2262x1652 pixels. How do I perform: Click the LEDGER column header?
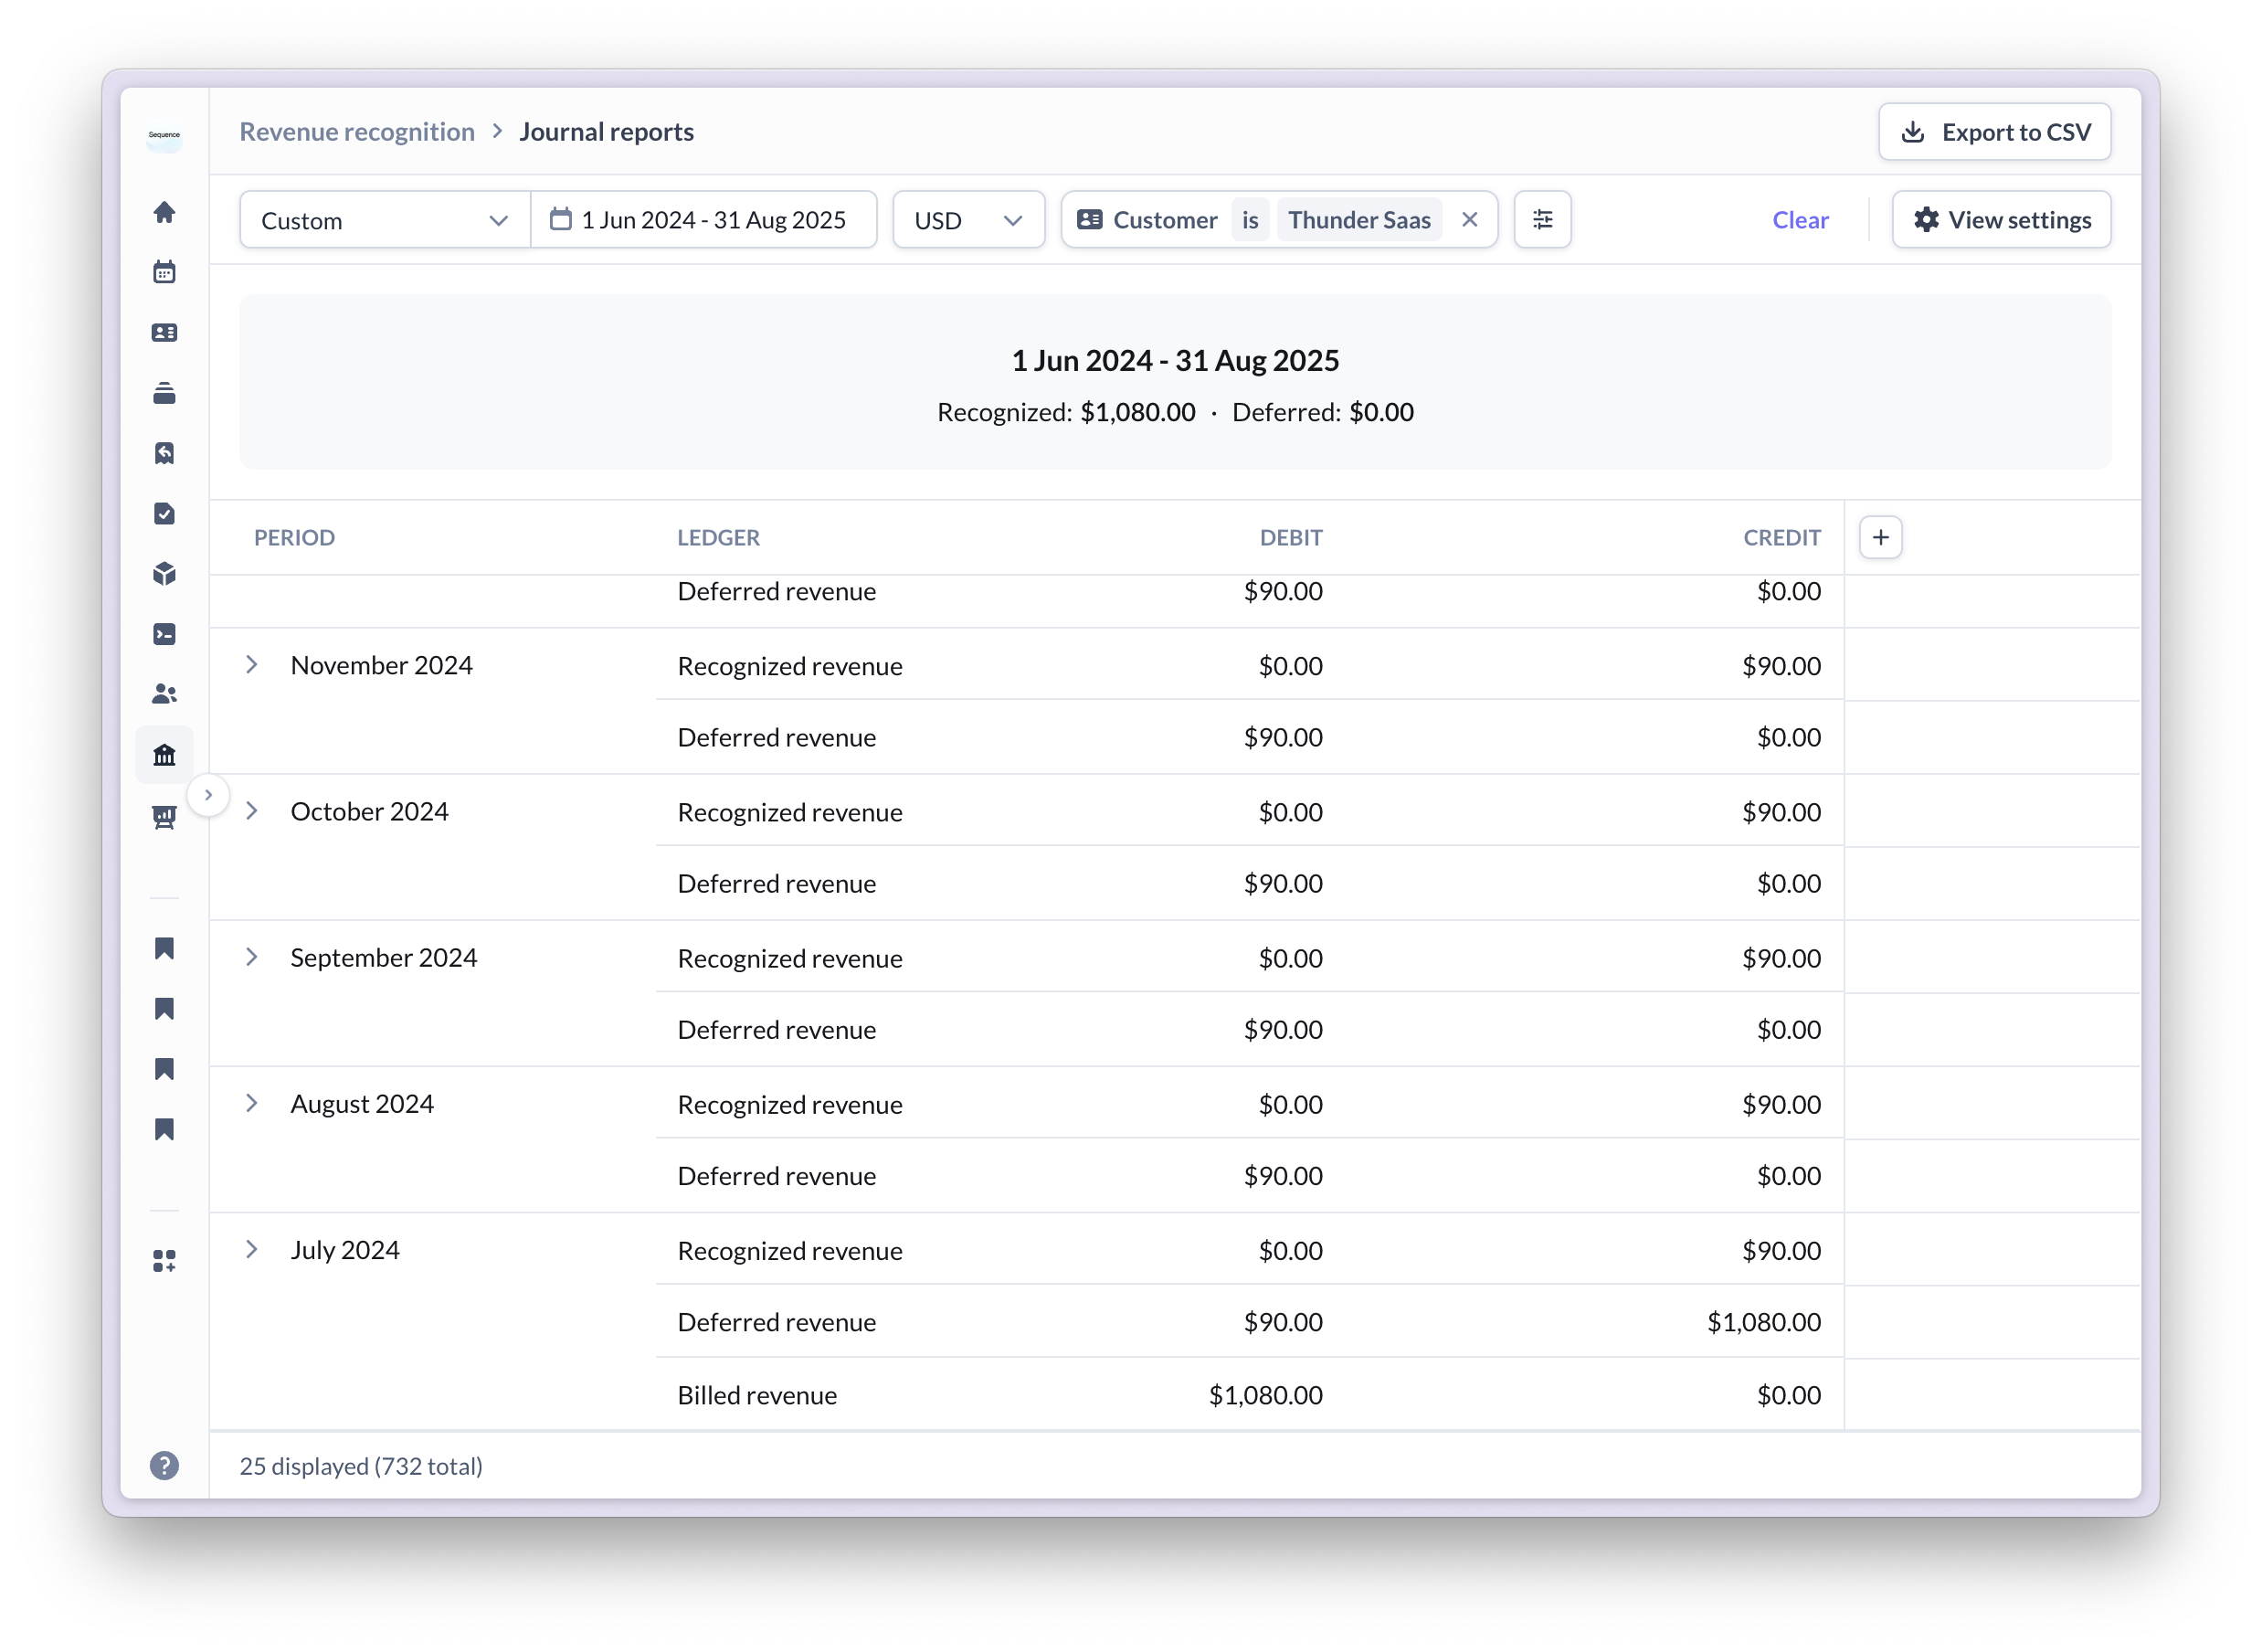click(718, 537)
